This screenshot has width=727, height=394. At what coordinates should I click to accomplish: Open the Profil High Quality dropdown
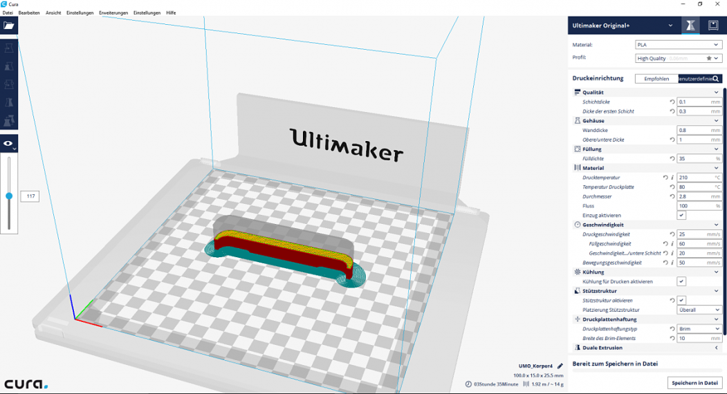(679, 58)
